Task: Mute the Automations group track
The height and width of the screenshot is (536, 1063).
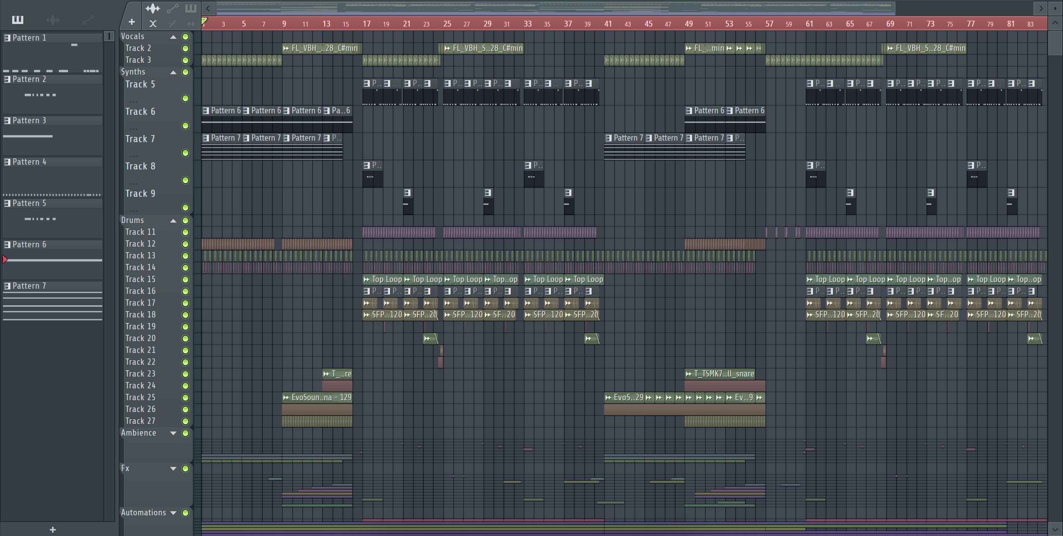Action: (x=186, y=513)
